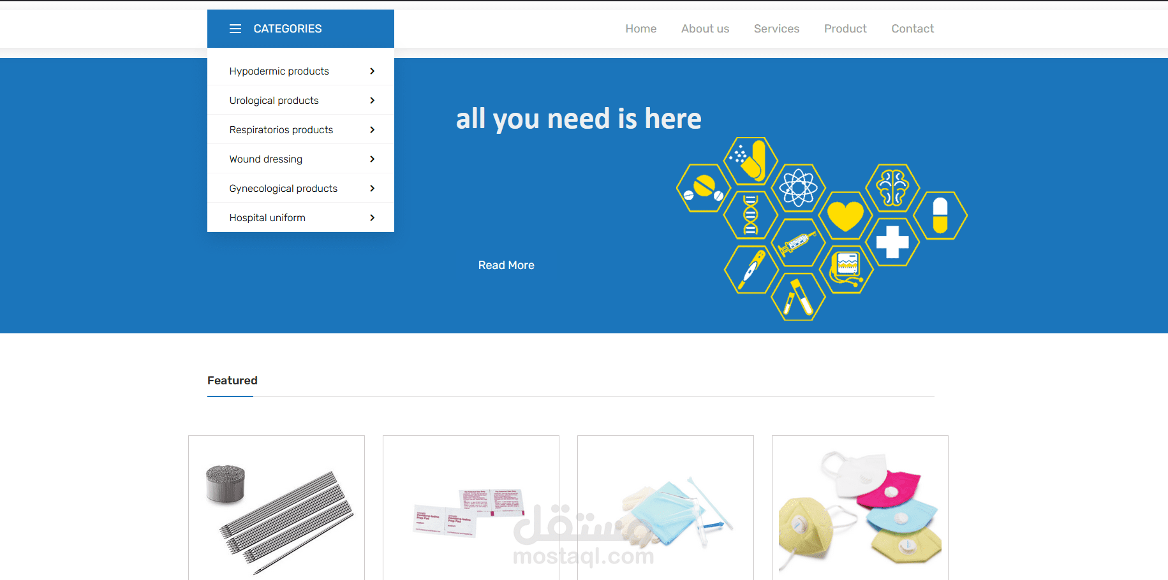Select Urological products in the sidebar
This screenshot has height=580, width=1168.
point(274,100)
